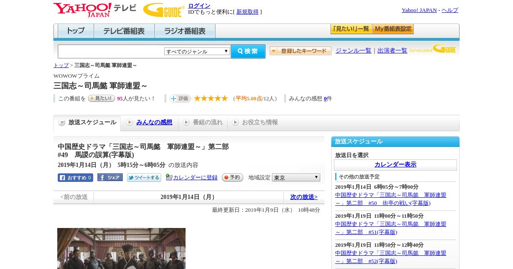Screen dimensions: 513x269
Task: Click the Twitter ツイートする button
Action: point(144,178)
